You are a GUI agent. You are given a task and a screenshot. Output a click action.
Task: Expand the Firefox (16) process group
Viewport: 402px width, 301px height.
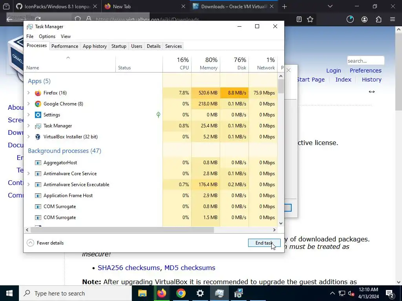(29, 93)
